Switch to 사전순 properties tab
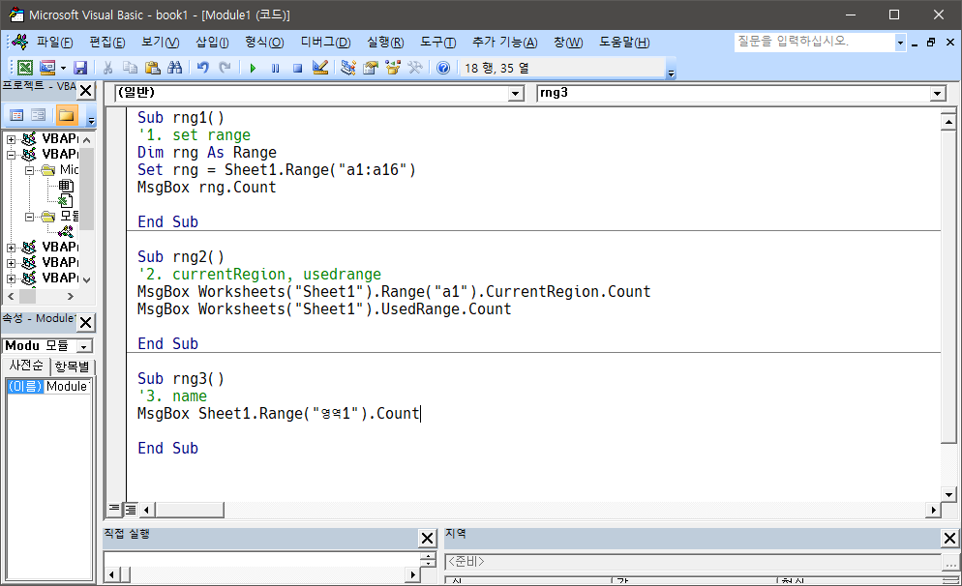This screenshot has height=586, width=962. (x=26, y=366)
